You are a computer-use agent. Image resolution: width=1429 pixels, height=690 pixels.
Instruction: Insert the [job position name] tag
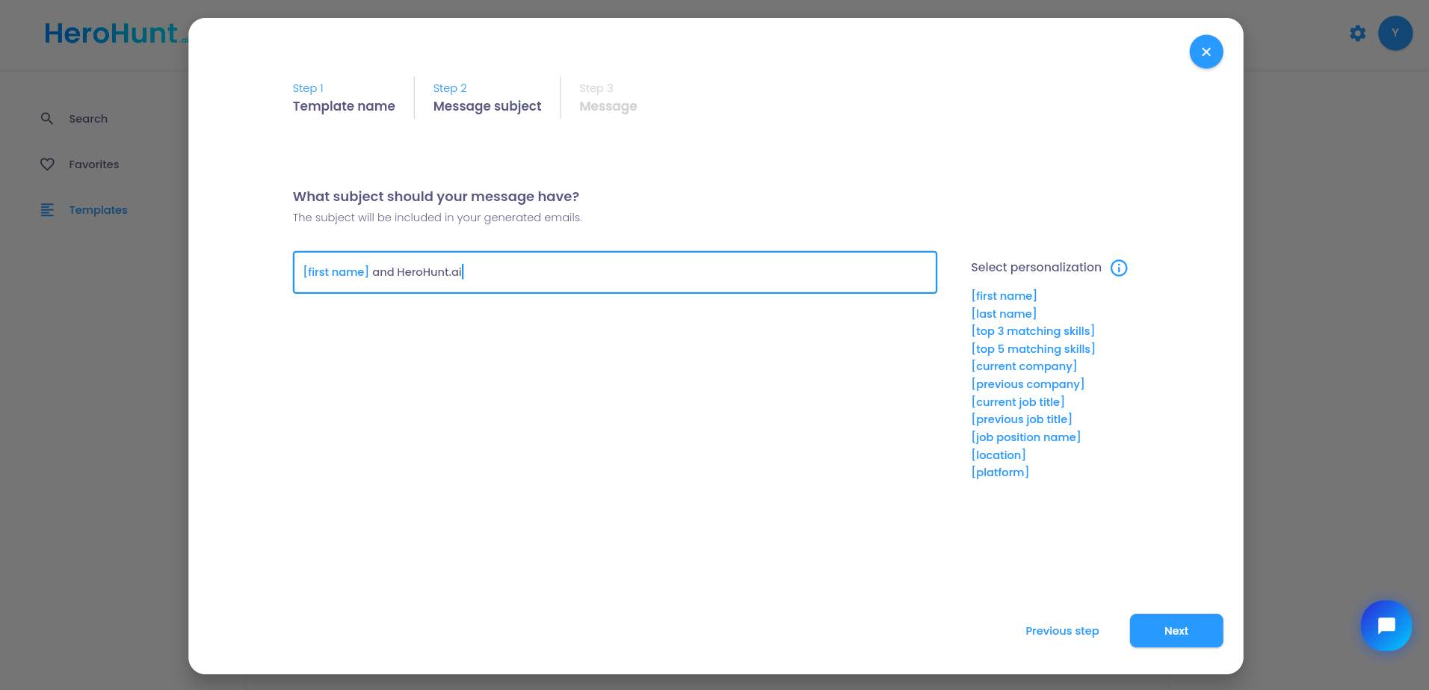click(x=1025, y=437)
